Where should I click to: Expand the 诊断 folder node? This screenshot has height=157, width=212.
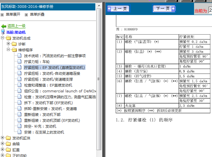8,43
